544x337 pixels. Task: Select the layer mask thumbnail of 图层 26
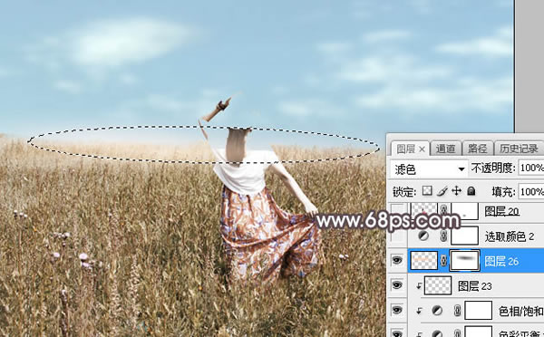(x=464, y=260)
